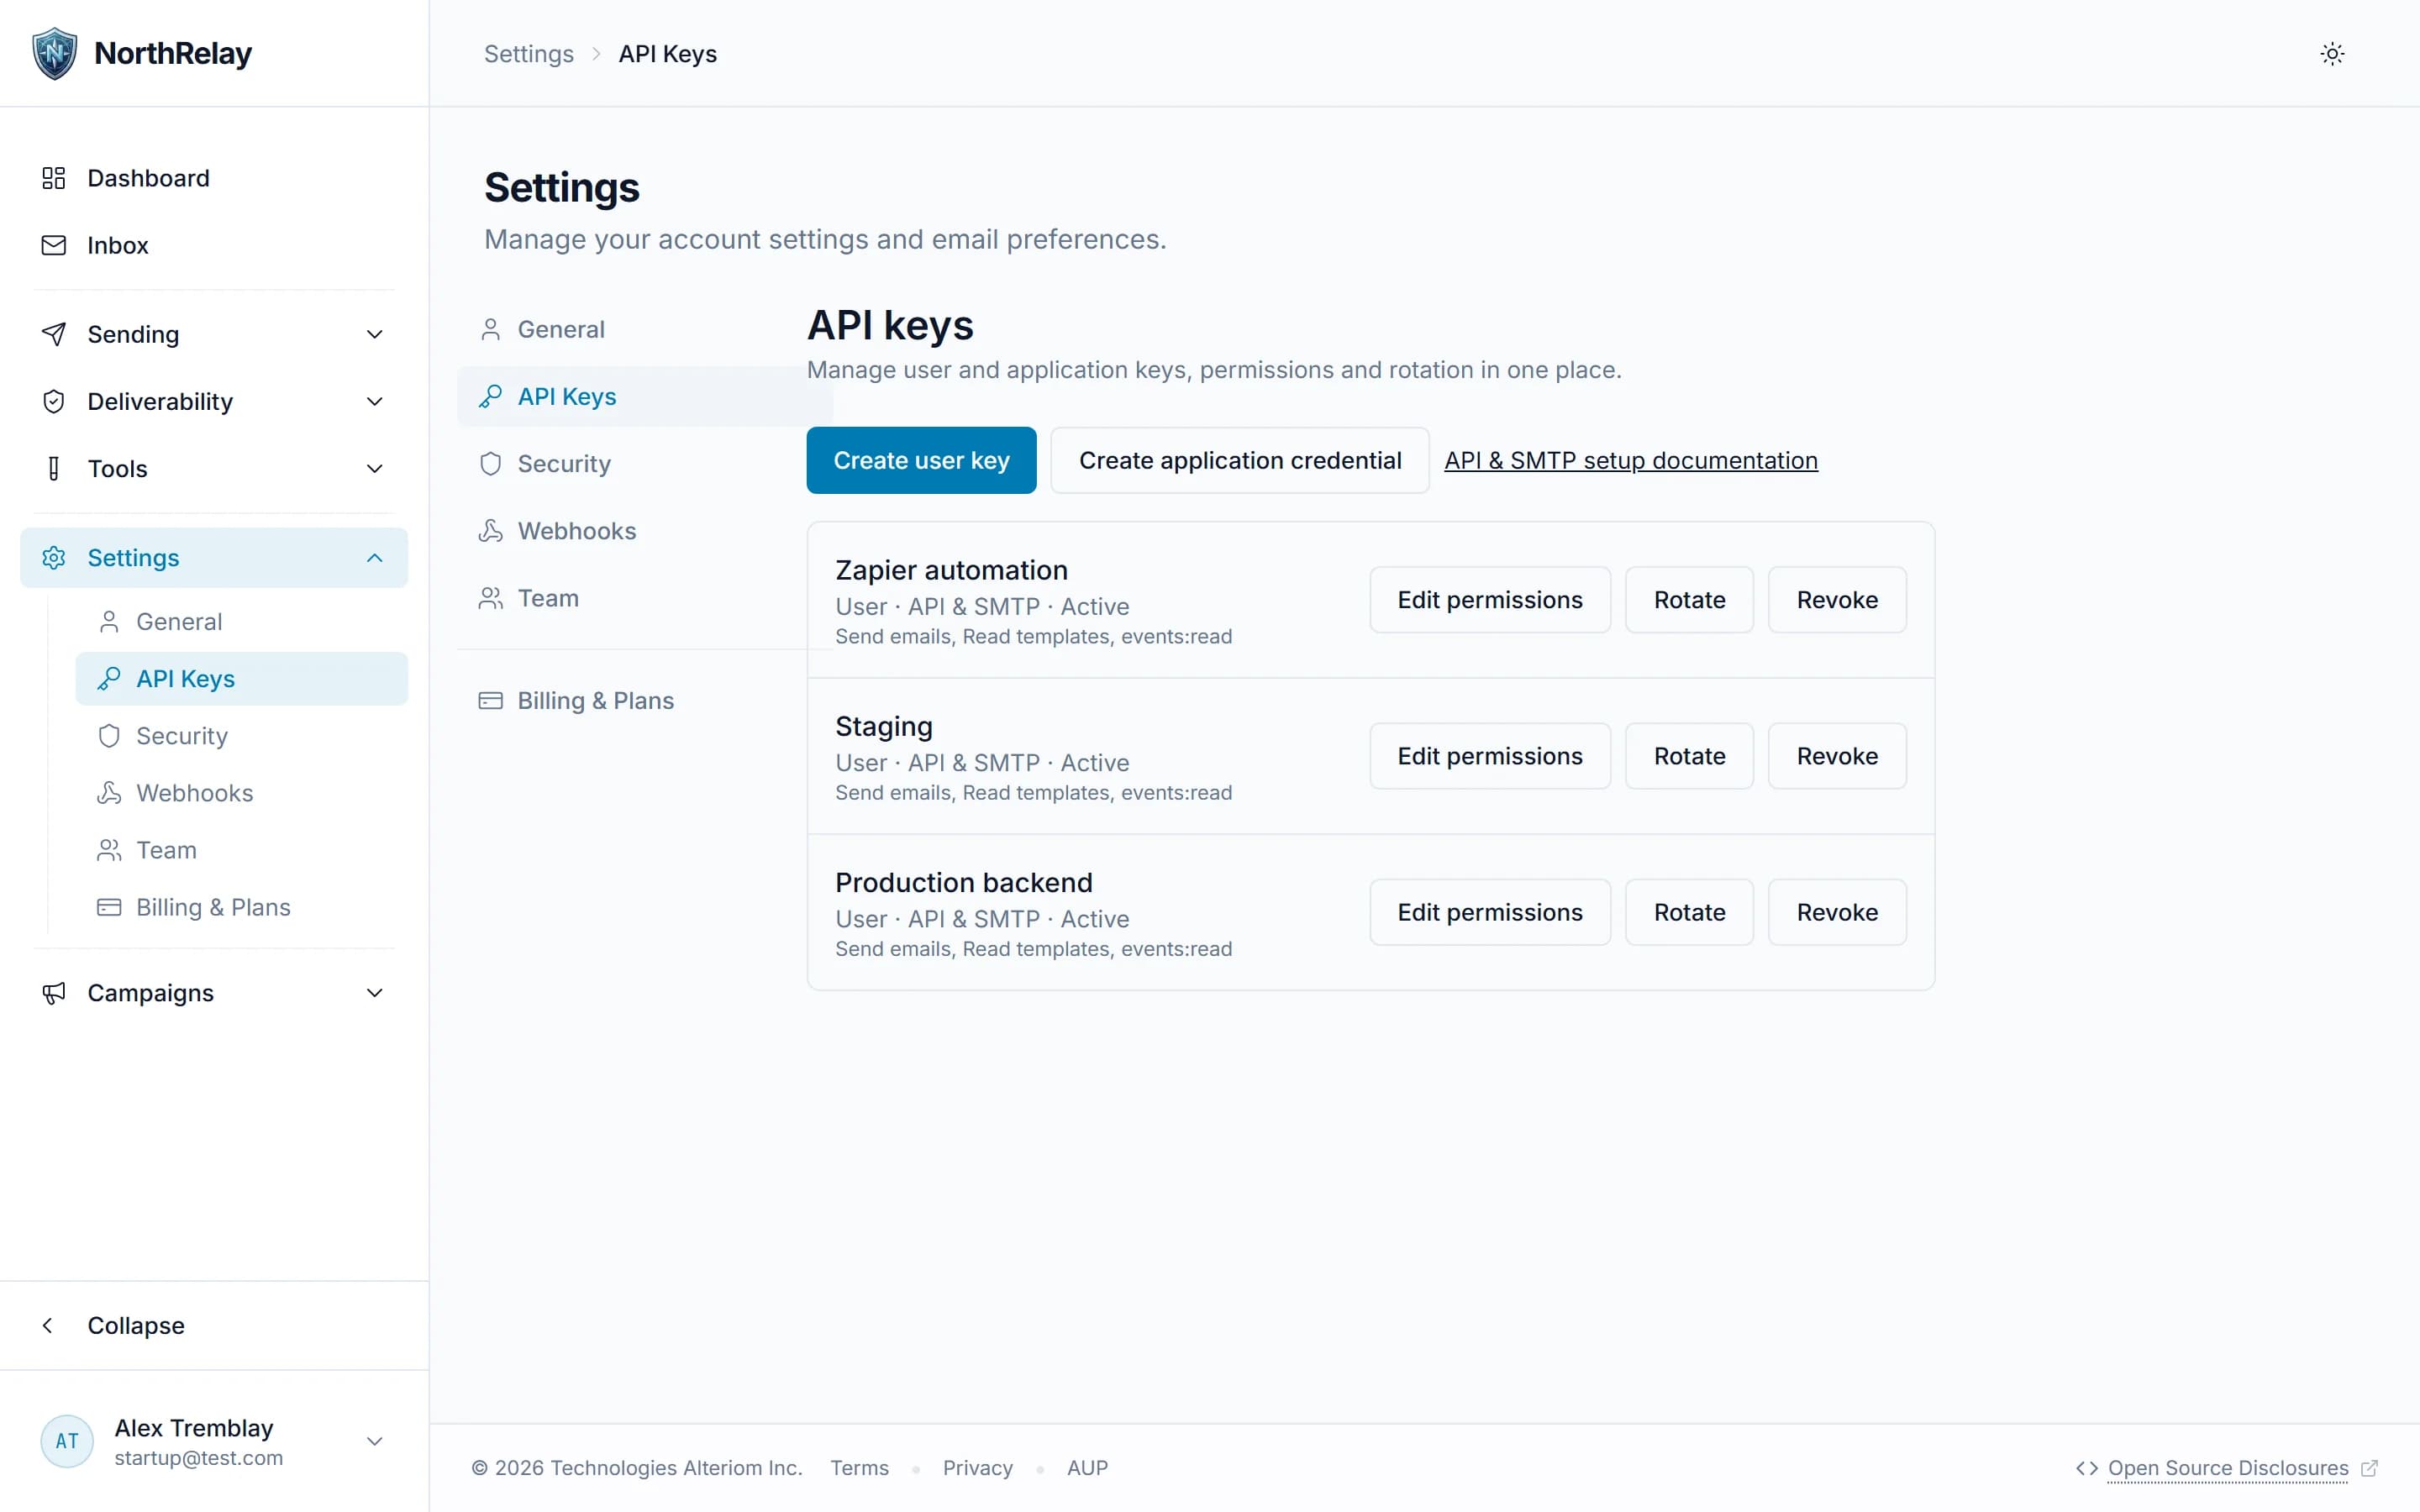2420x1512 pixels.
Task: Revoke the Staging key
Action: coord(1837,756)
